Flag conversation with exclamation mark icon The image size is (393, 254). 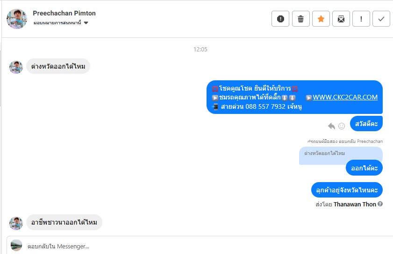(x=361, y=19)
